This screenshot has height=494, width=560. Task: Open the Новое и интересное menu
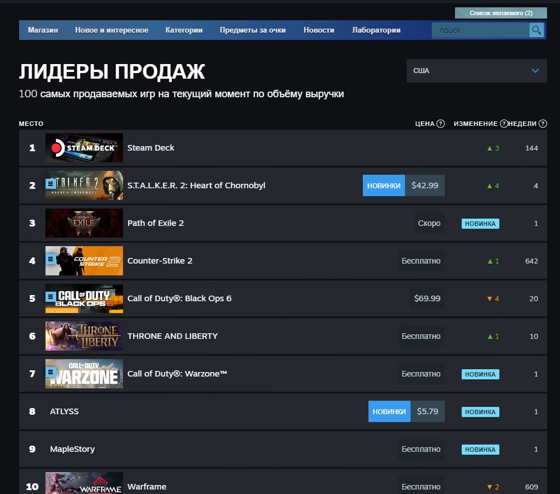tap(111, 30)
